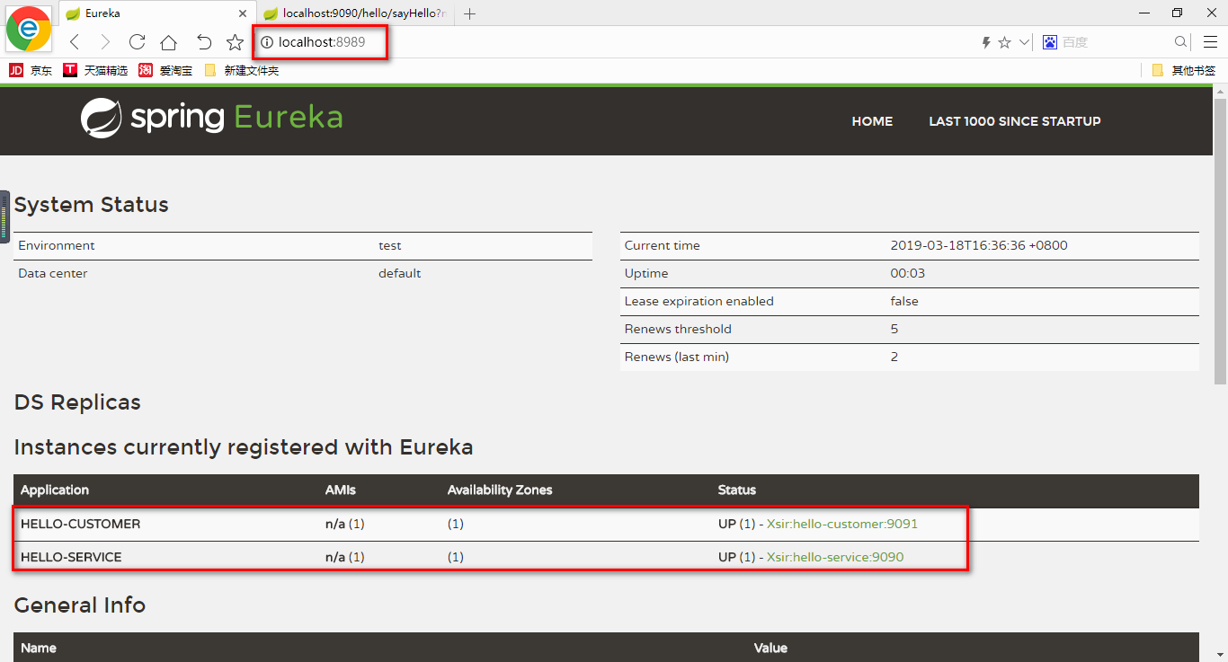Open the 其他书签 bookmarks folder
The width and height of the screenshot is (1228, 662).
[1183, 70]
